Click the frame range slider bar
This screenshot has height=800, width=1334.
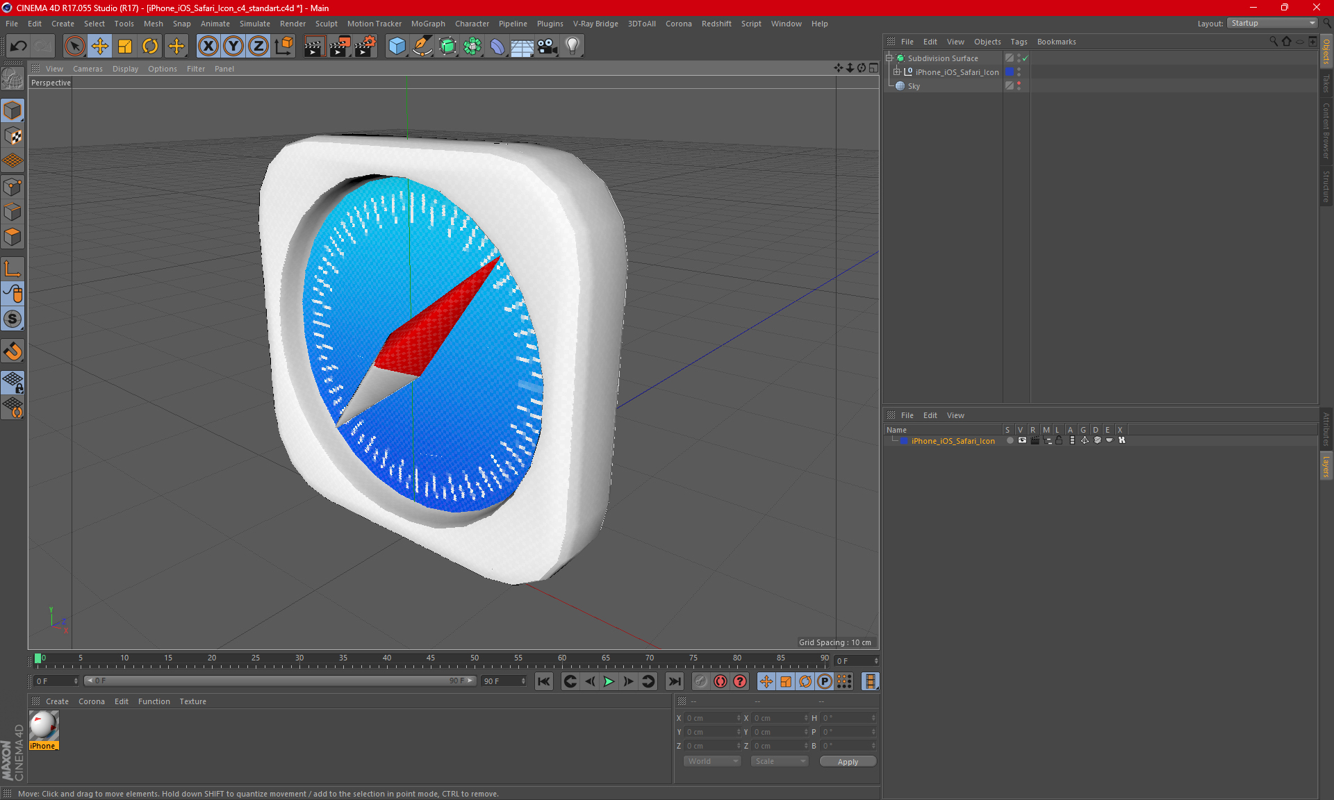pos(280,681)
